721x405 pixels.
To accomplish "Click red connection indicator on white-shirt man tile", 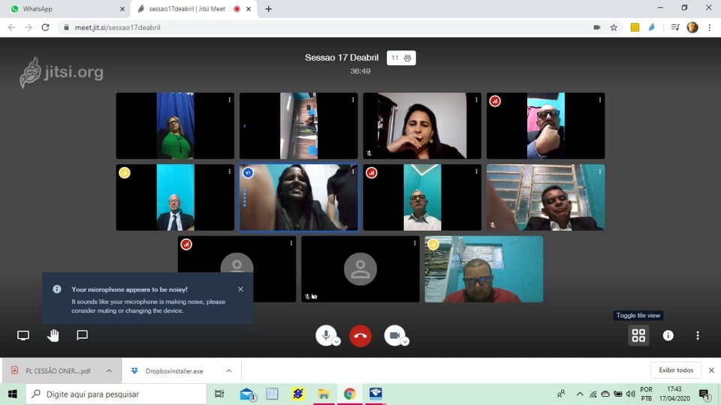I will coord(372,172).
